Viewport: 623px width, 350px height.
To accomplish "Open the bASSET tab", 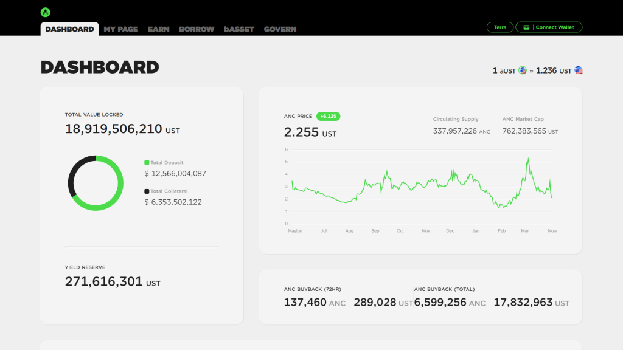I will 238,29.
